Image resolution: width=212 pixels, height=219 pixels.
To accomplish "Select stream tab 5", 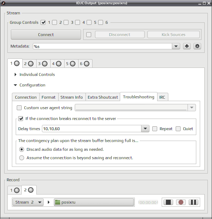I will (71, 64).
